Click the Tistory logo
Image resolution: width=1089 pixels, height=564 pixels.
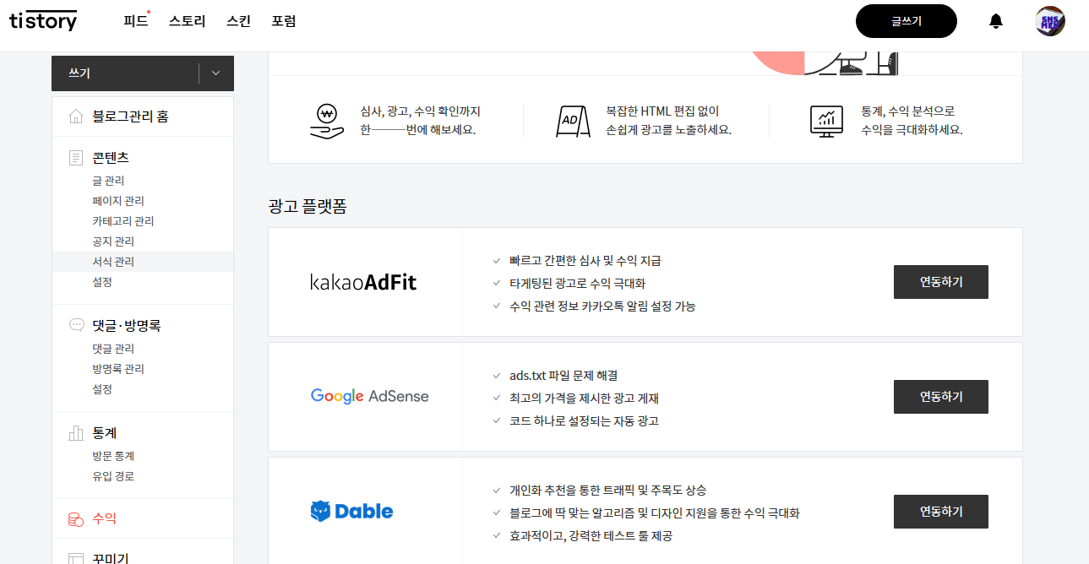pyautogui.click(x=43, y=21)
